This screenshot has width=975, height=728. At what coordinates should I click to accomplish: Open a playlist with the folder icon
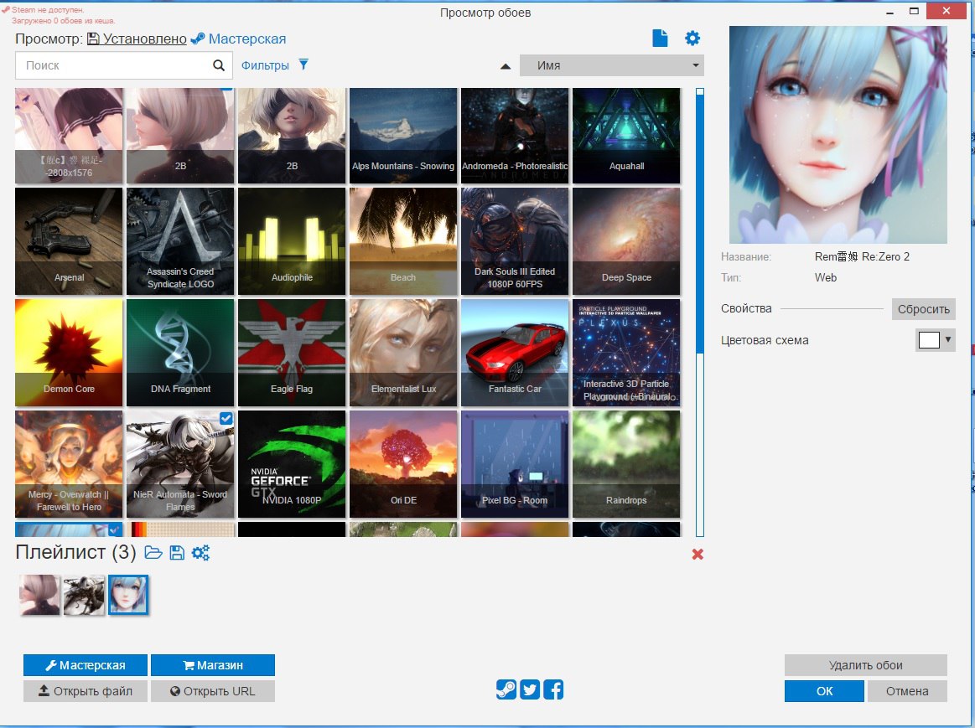[153, 552]
